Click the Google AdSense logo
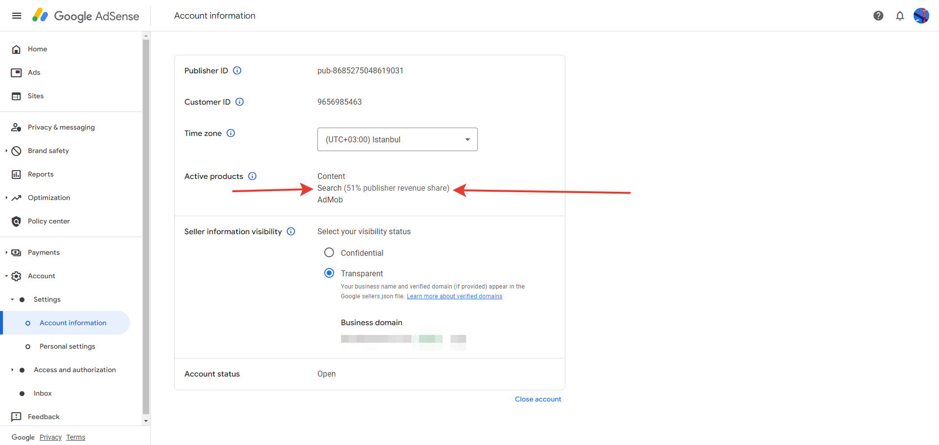 pyautogui.click(x=86, y=16)
